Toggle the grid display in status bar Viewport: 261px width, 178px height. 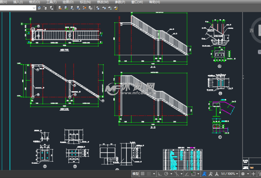143,174
